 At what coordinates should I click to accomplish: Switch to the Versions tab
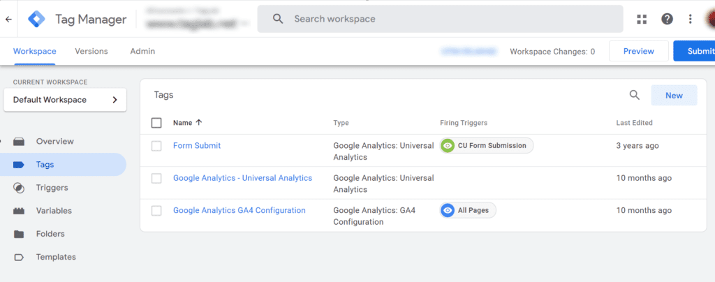[91, 52]
